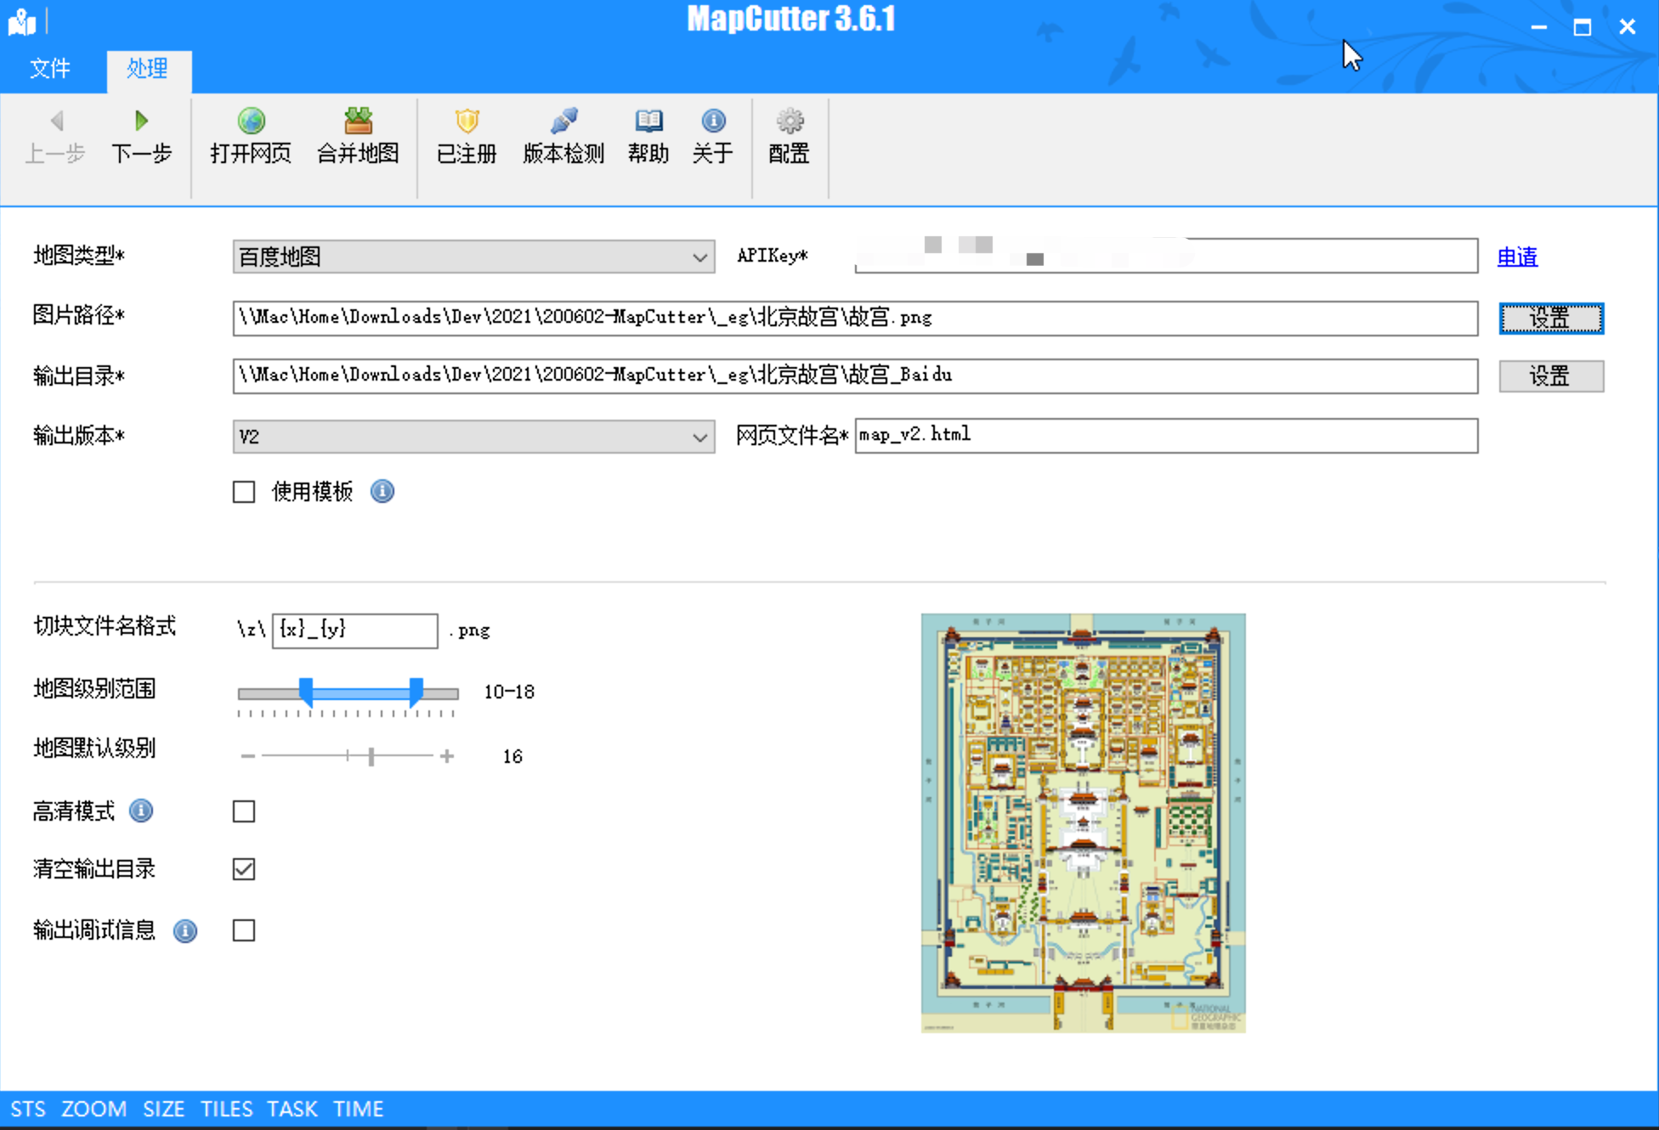Click info icon next to 使用模板
This screenshot has width=1659, height=1130.
tap(382, 491)
